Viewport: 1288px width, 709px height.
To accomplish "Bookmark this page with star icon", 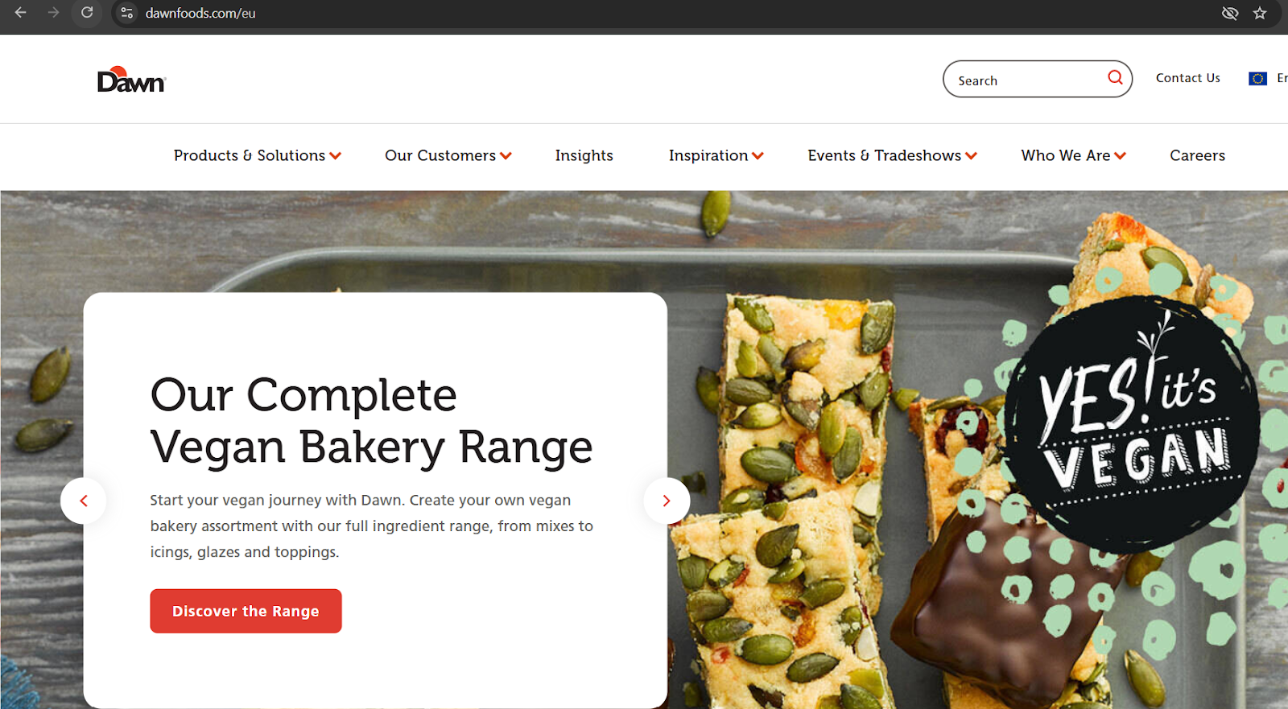I will [1260, 13].
